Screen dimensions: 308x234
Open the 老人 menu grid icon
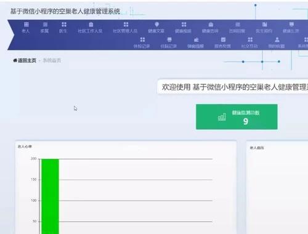(26, 25)
